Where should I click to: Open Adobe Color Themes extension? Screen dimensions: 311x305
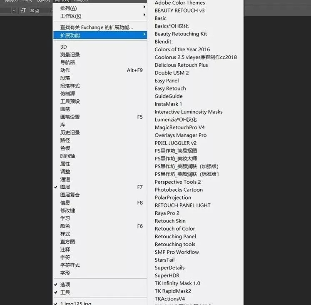[x=180, y=3]
